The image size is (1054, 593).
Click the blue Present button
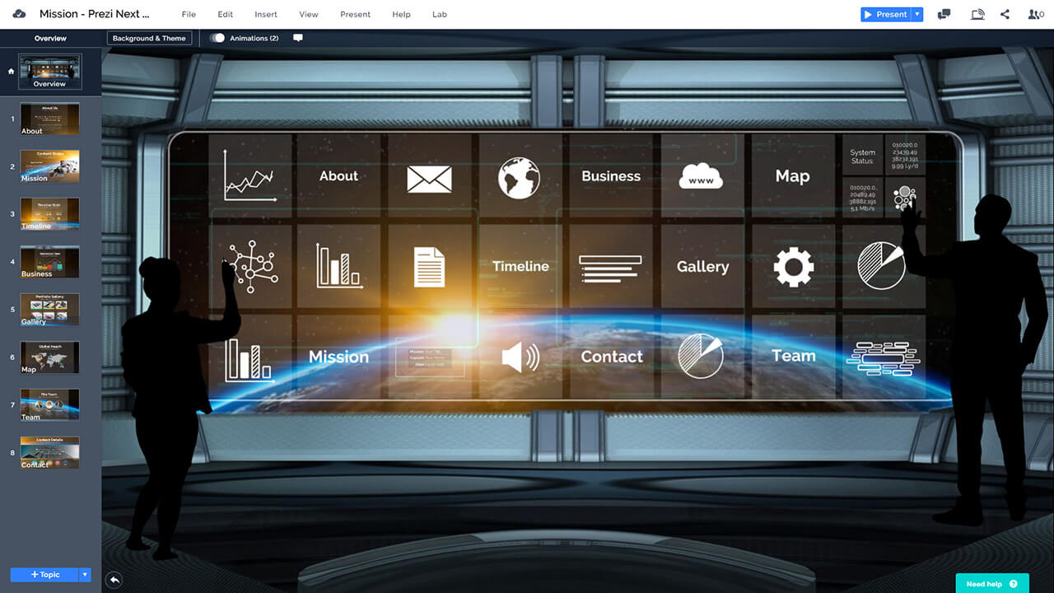tap(885, 14)
